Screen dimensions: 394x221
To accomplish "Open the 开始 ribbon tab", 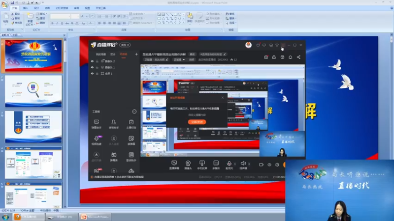I will [x=15, y=8].
